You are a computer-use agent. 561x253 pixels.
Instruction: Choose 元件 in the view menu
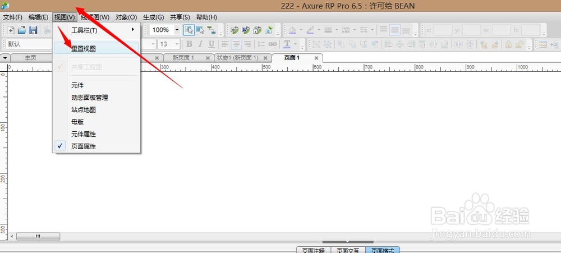[x=96, y=85]
